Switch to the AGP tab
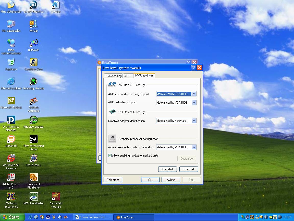The height and width of the screenshot is (221, 294). pos(127,76)
